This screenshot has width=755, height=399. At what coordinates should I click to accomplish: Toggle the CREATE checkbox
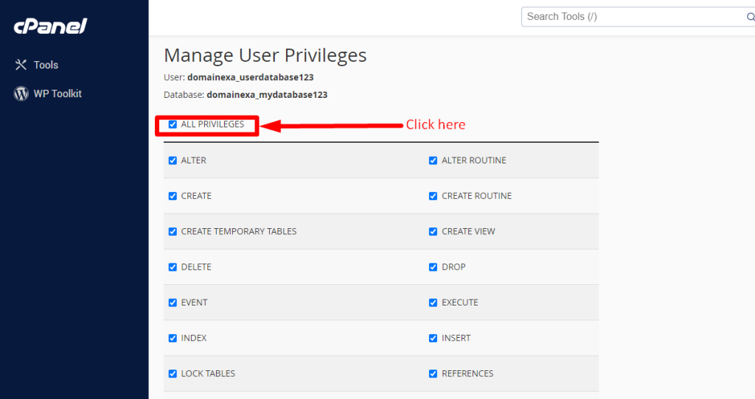coord(173,196)
